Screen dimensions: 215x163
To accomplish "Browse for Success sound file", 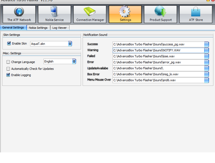I will 207,44.
